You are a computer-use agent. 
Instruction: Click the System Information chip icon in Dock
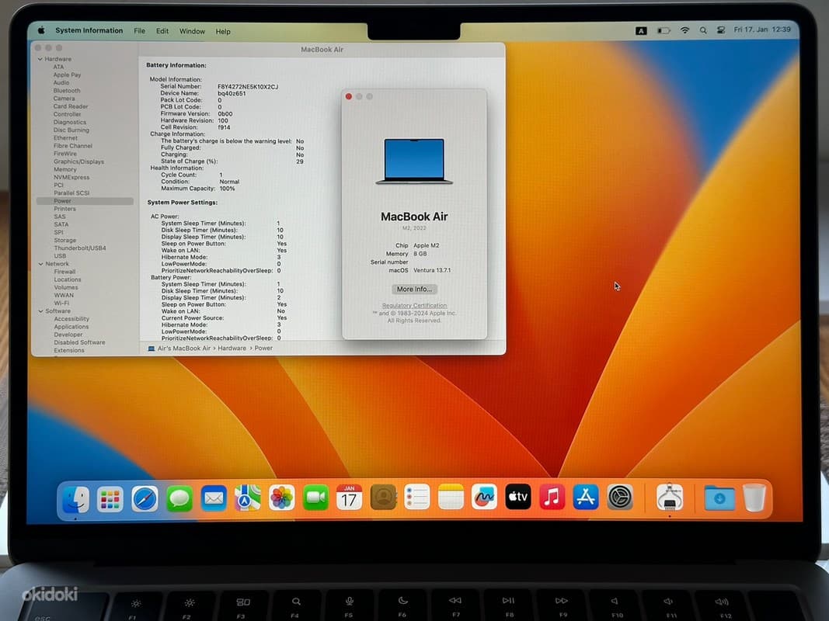pos(670,497)
